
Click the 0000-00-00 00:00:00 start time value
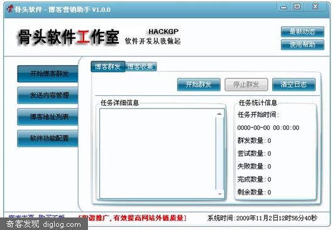tap(268, 128)
